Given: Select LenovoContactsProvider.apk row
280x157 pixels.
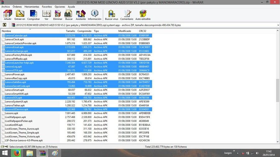Looking at the screenshot, I should [77, 43].
